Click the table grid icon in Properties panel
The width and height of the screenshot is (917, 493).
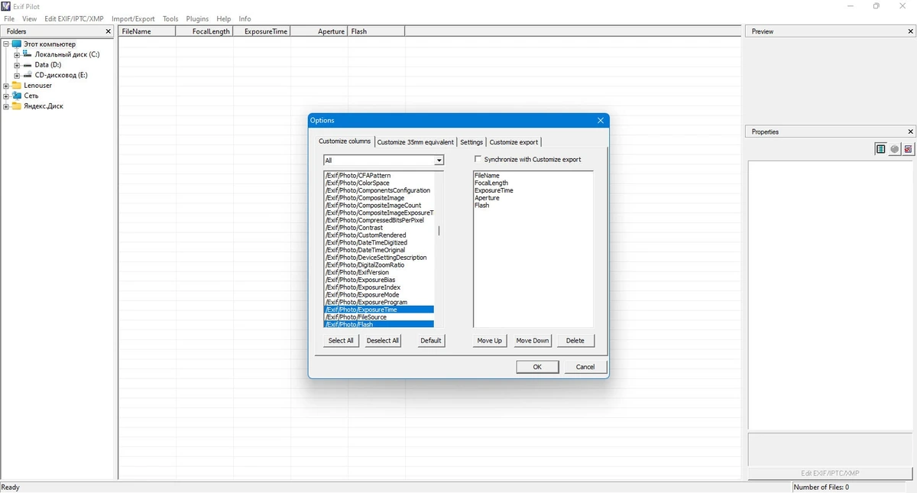(880, 149)
